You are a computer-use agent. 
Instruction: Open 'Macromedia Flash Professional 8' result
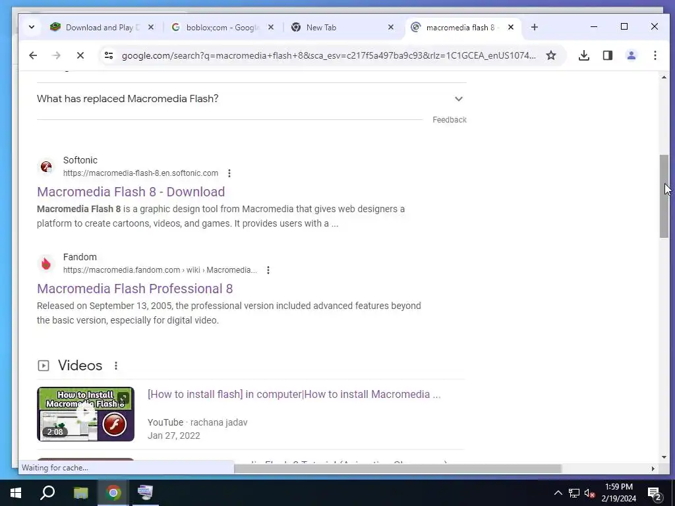tap(134, 289)
